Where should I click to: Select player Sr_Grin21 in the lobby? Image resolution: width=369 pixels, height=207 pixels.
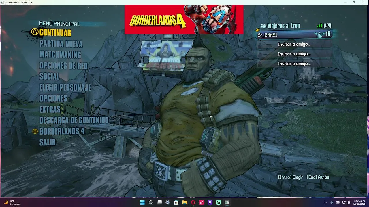(x=294, y=35)
